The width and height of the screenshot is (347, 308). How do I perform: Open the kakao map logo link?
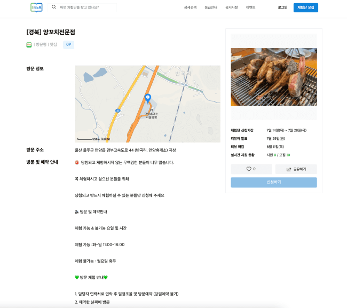(x=106, y=139)
